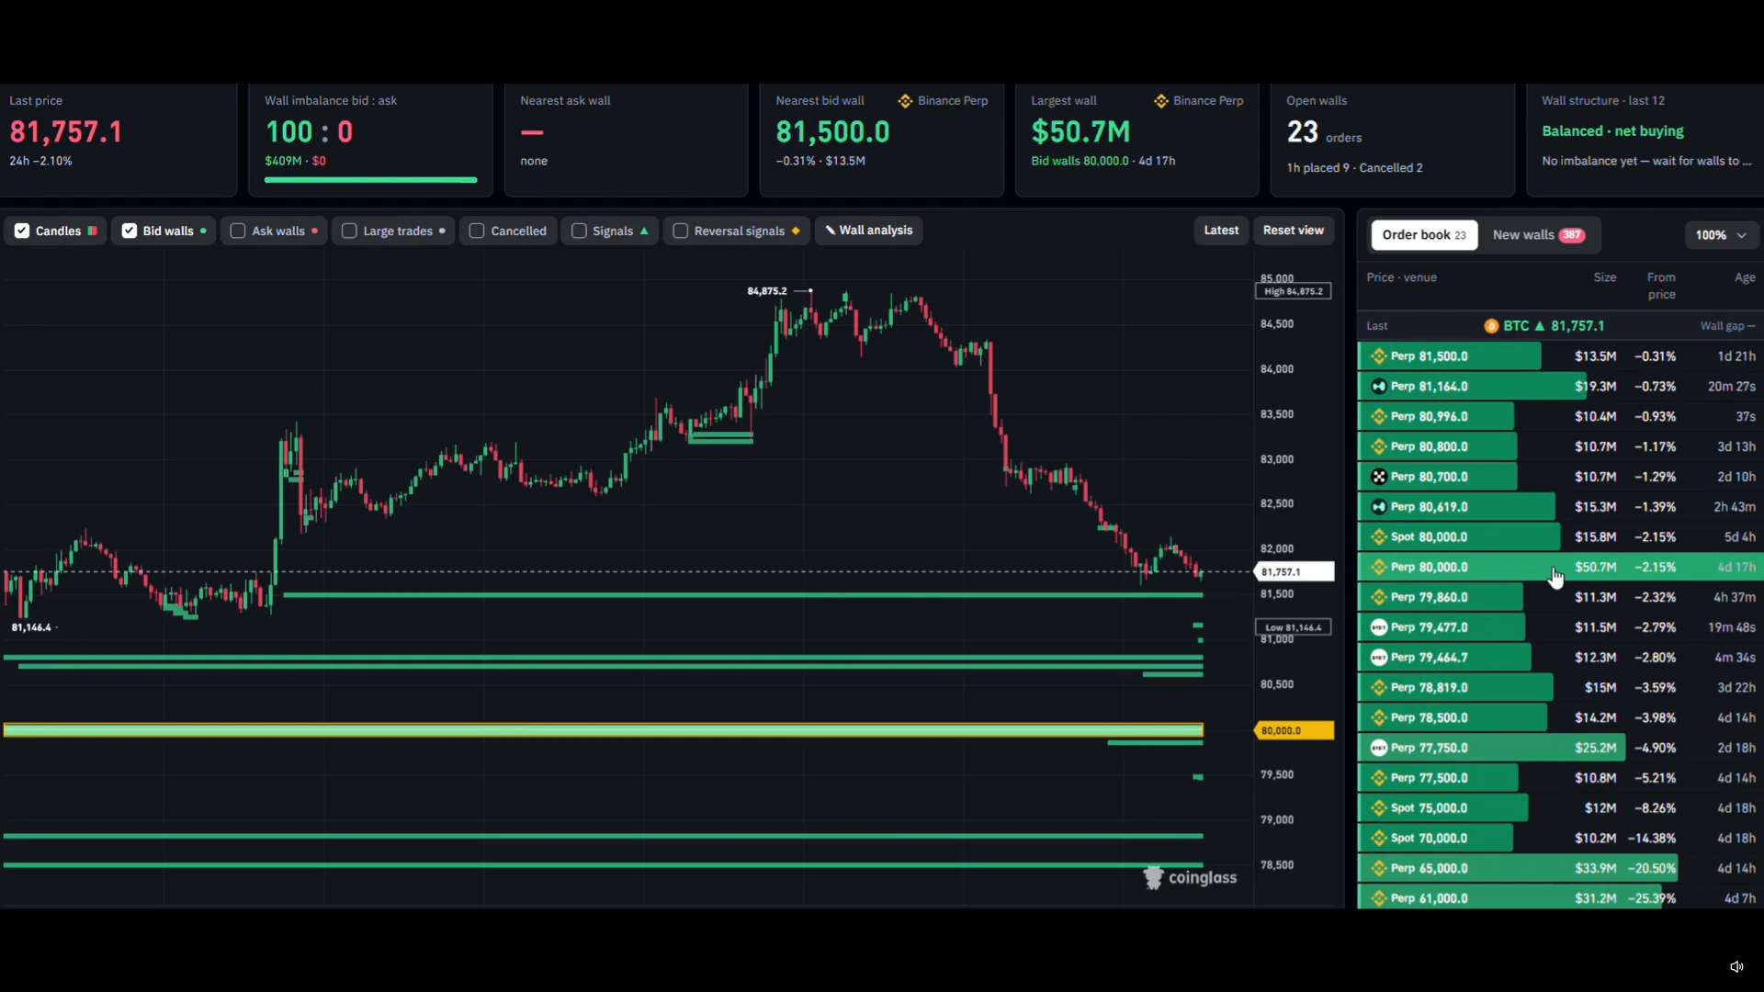Check the Reversal signals option
This screenshot has height=992, width=1764.
(681, 231)
